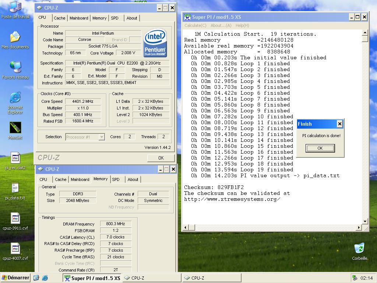Select cpuz-4007.cvf file icon

pyautogui.click(x=15, y=252)
